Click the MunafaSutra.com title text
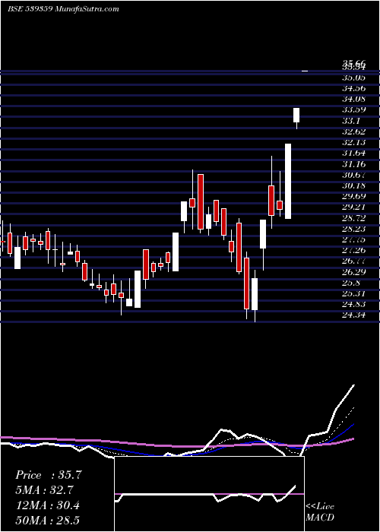 [87, 9]
